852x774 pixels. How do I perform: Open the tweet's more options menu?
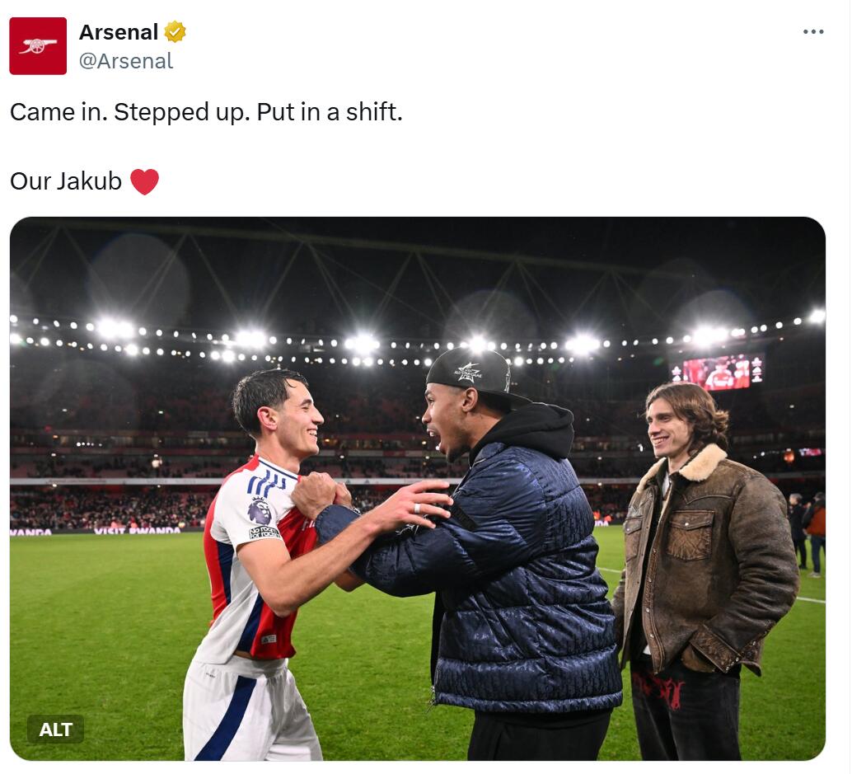[812, 32]
